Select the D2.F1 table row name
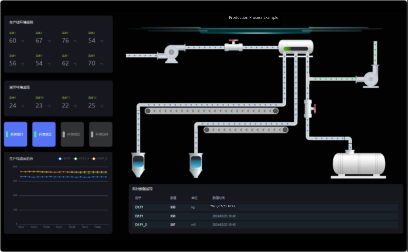408x252 pixels. (x=139, y=216)
